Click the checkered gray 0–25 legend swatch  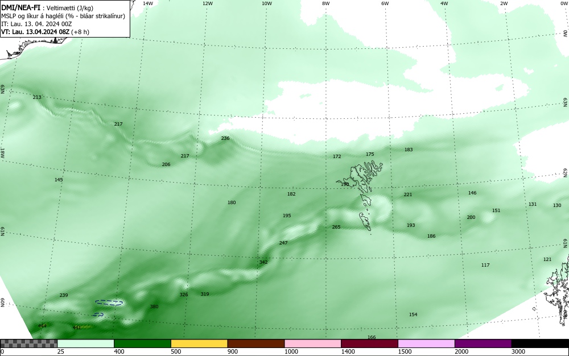(x=28, y=343)
